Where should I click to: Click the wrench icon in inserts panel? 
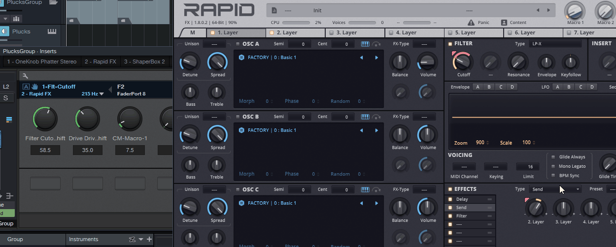pos(25,76)
